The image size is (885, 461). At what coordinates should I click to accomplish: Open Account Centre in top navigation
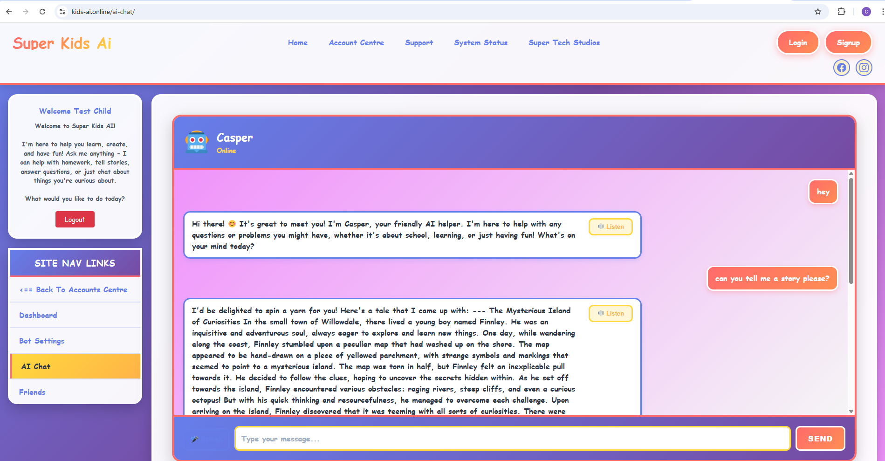pyautogui.click(x=357, y=42)
